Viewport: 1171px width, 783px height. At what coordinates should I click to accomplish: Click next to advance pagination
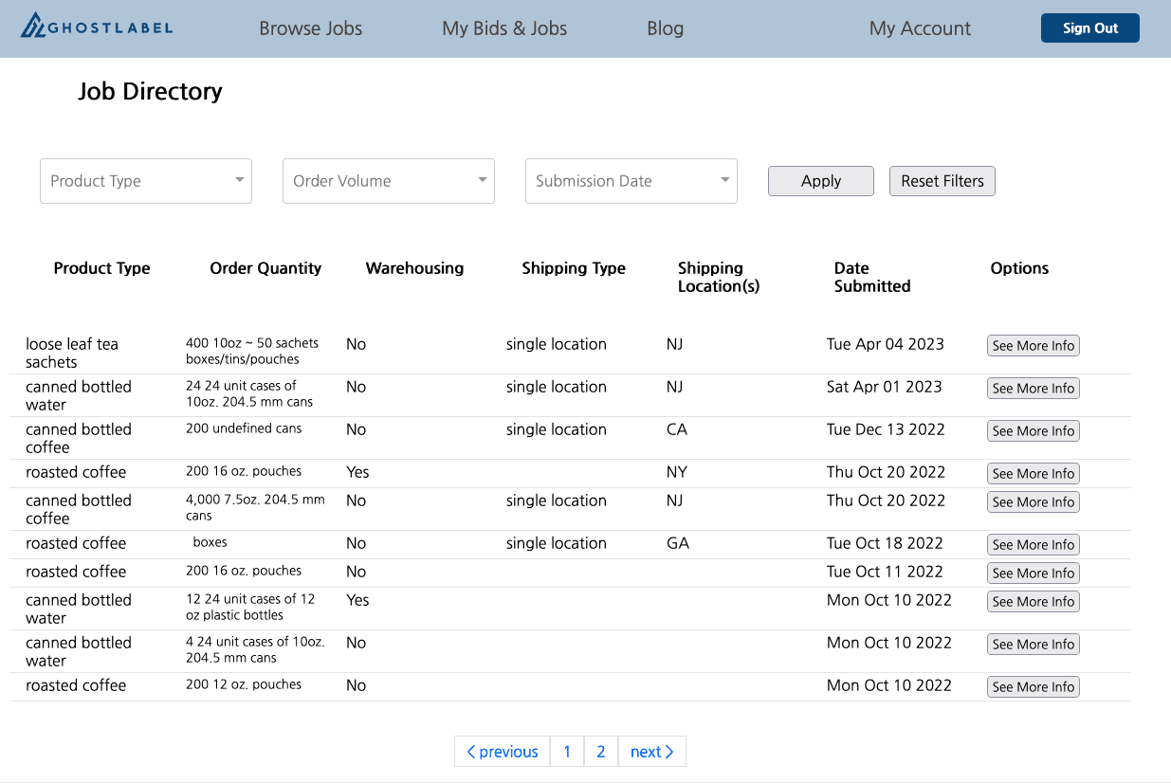(651, 752)
